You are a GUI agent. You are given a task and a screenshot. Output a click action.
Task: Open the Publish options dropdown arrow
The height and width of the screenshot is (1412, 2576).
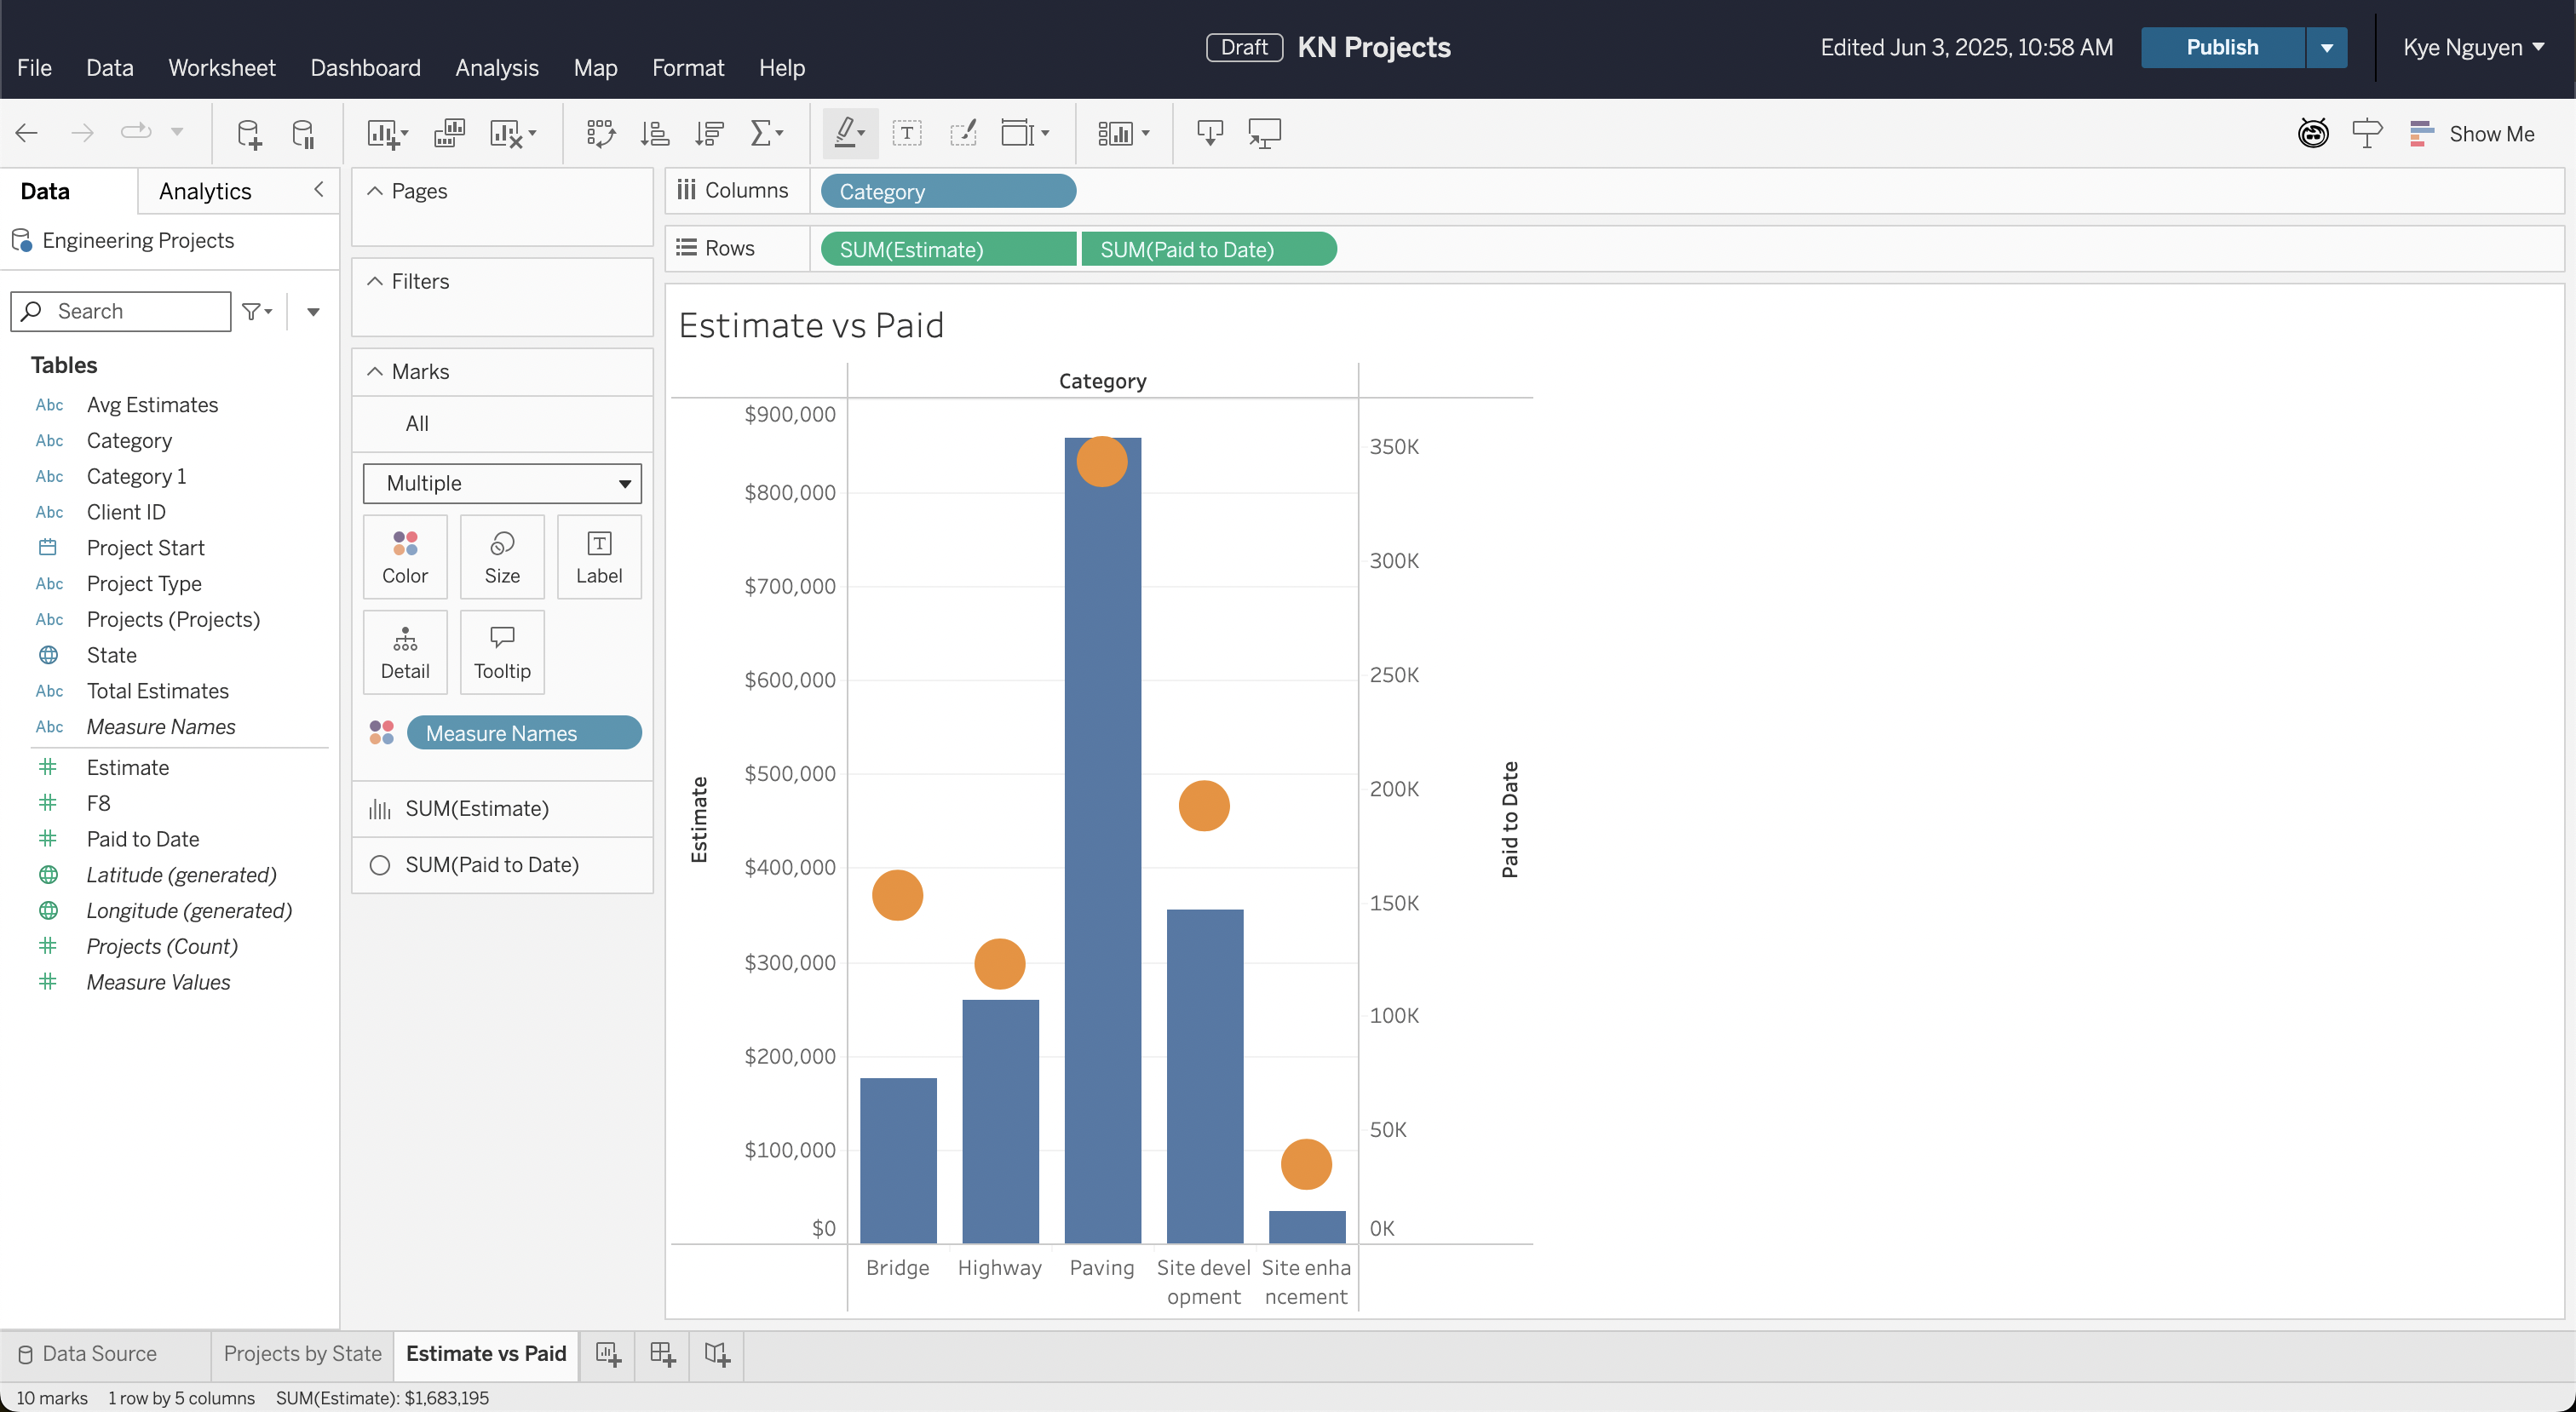point(2326,47)
